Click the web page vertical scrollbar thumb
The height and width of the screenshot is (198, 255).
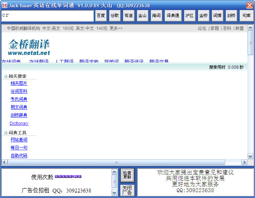(250, 43)
